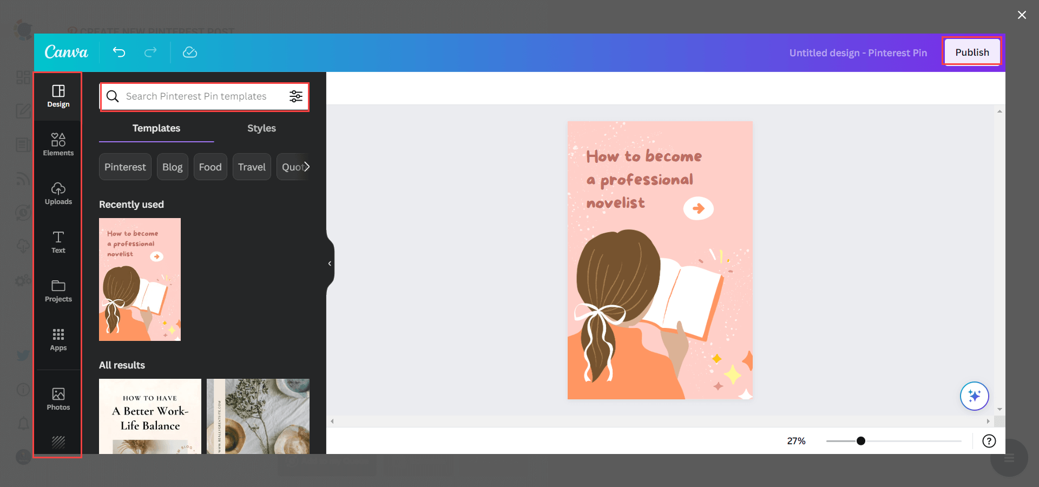Open the Apps panel
The height and width of the screenshot is (487, 1039).
[x=58, y=339]
